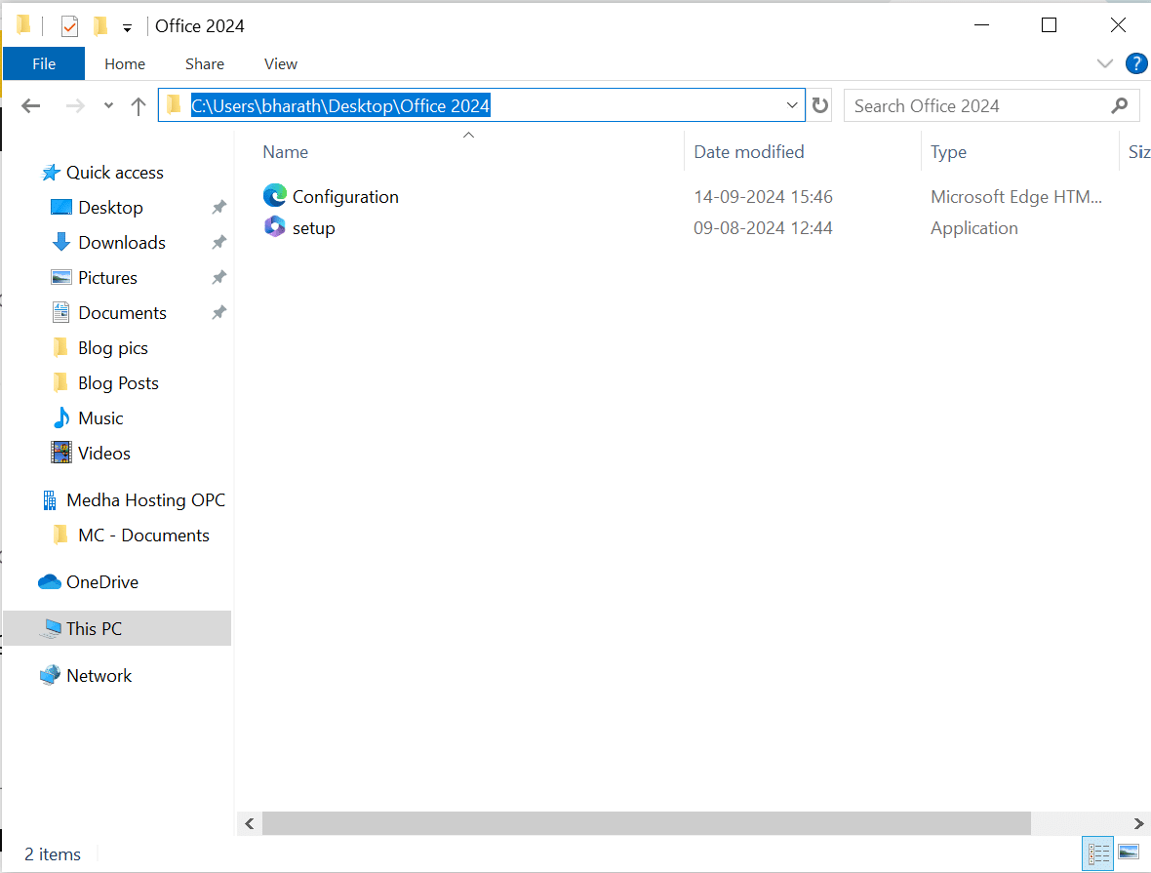Open the Share ribbon tab
1151x873 pixels.
tap(204, 63)
